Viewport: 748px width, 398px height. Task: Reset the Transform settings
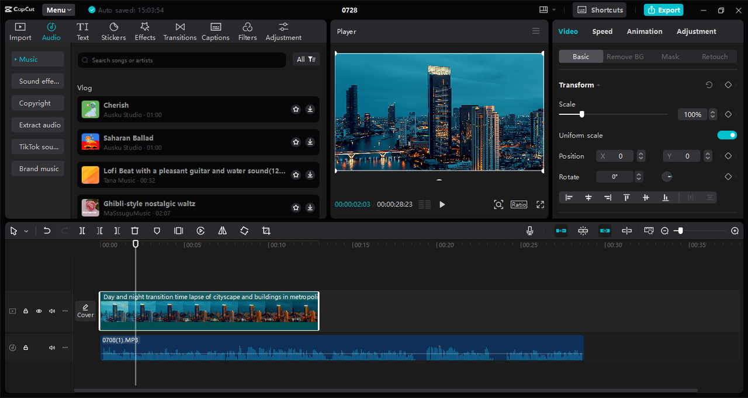[709, 85]
